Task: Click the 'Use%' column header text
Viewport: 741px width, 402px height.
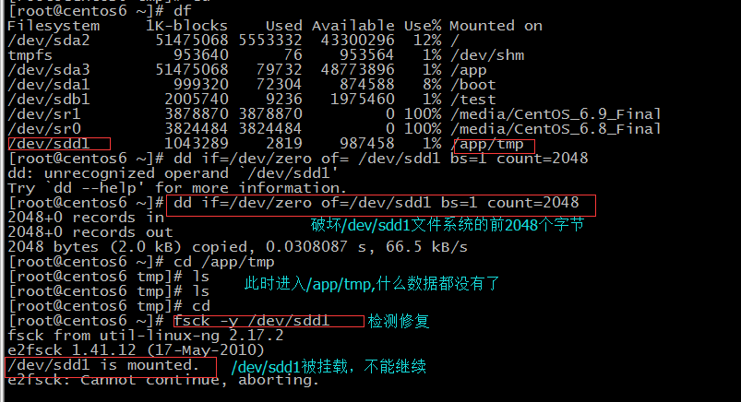Action: [423, 26]
